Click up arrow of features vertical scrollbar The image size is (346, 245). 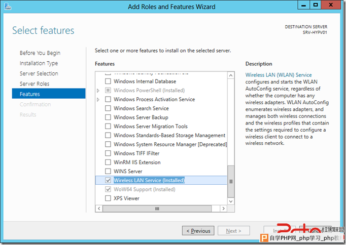tap(231, 75)
